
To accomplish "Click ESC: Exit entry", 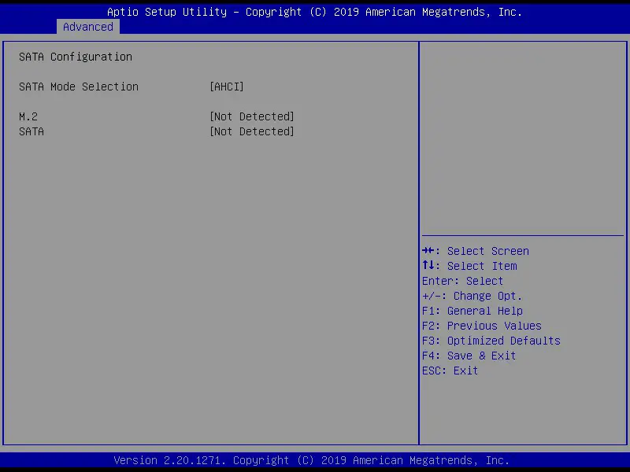I will tap(450, 371).
